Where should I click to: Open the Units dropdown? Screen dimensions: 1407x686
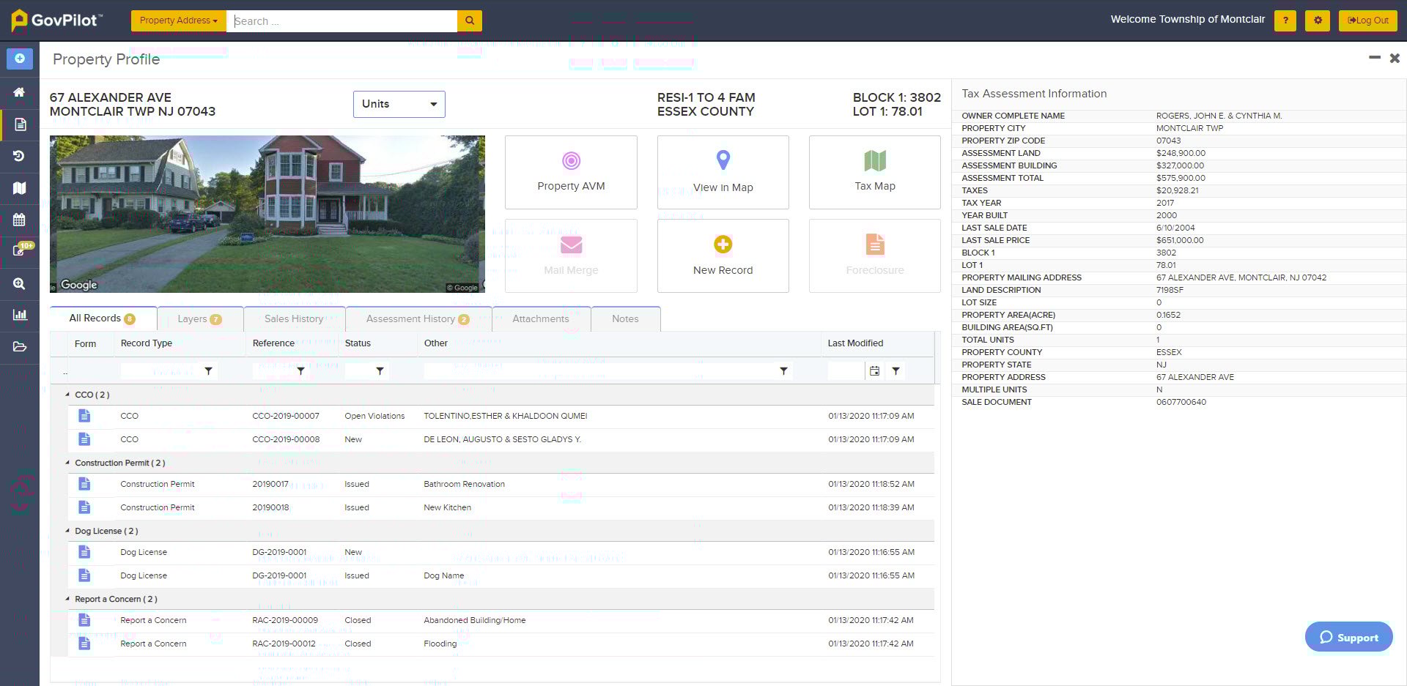coord(399,104)
